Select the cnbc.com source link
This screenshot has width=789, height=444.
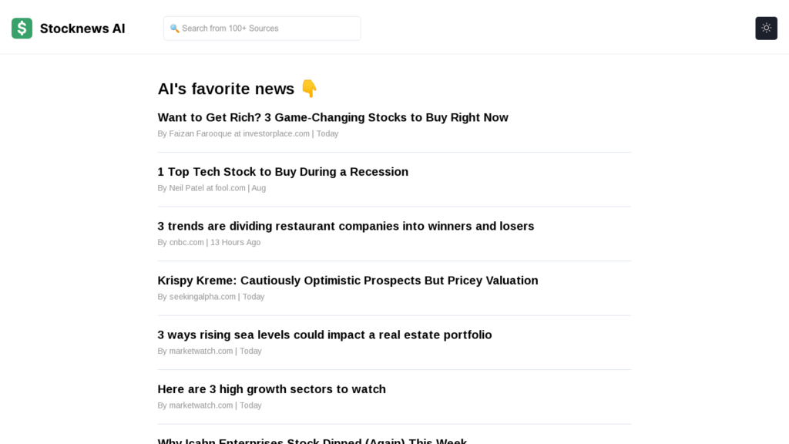point(186,242)
